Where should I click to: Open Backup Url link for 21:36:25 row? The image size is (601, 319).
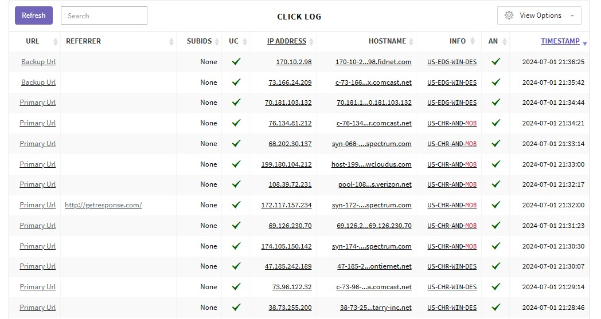38,62
